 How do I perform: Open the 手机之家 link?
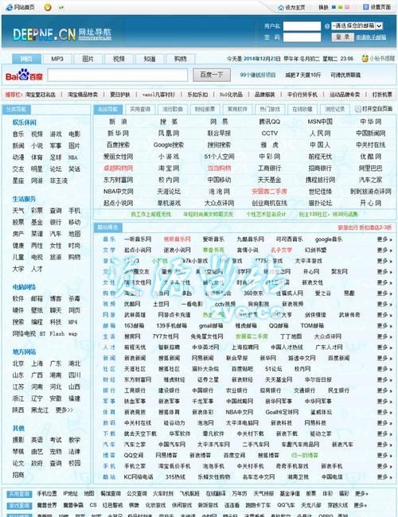[x=135, y=466]
